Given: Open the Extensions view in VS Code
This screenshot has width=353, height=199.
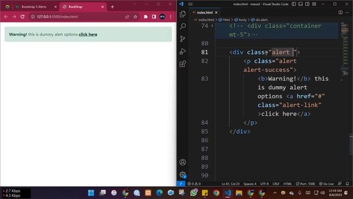Looking at the screenshot, I should click(x=183, y=64).
